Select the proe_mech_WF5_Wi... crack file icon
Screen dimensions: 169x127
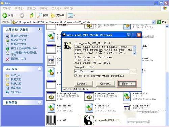(x=89, y=120)
